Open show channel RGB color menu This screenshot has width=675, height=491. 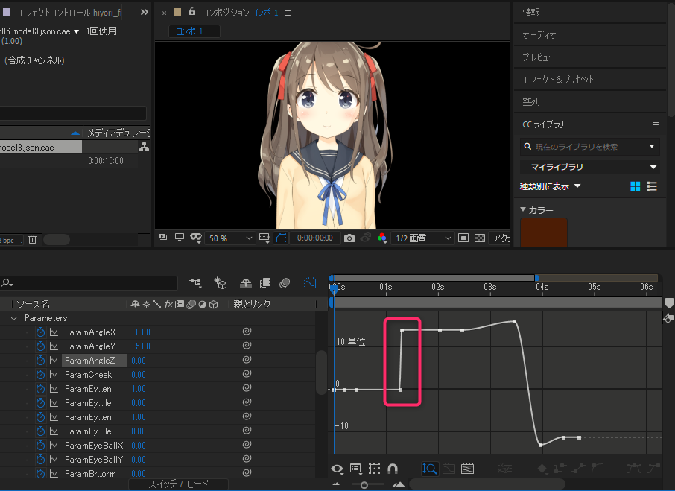(382, 238)
